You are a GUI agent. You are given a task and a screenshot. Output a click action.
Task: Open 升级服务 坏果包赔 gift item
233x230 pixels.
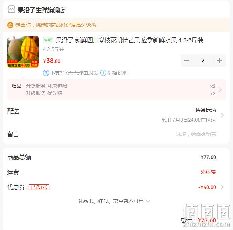47,86
